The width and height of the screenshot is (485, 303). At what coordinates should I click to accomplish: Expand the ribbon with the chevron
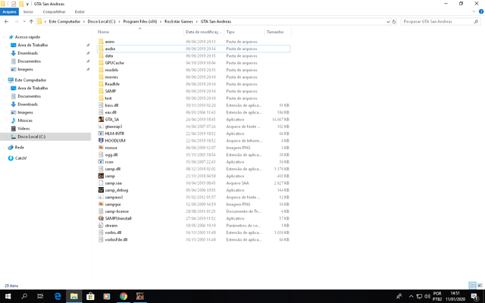click(x=474, y=11)
